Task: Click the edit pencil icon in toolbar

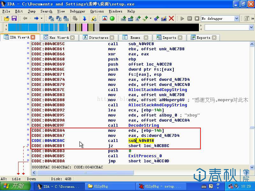Action: click(x=164, y=18)
